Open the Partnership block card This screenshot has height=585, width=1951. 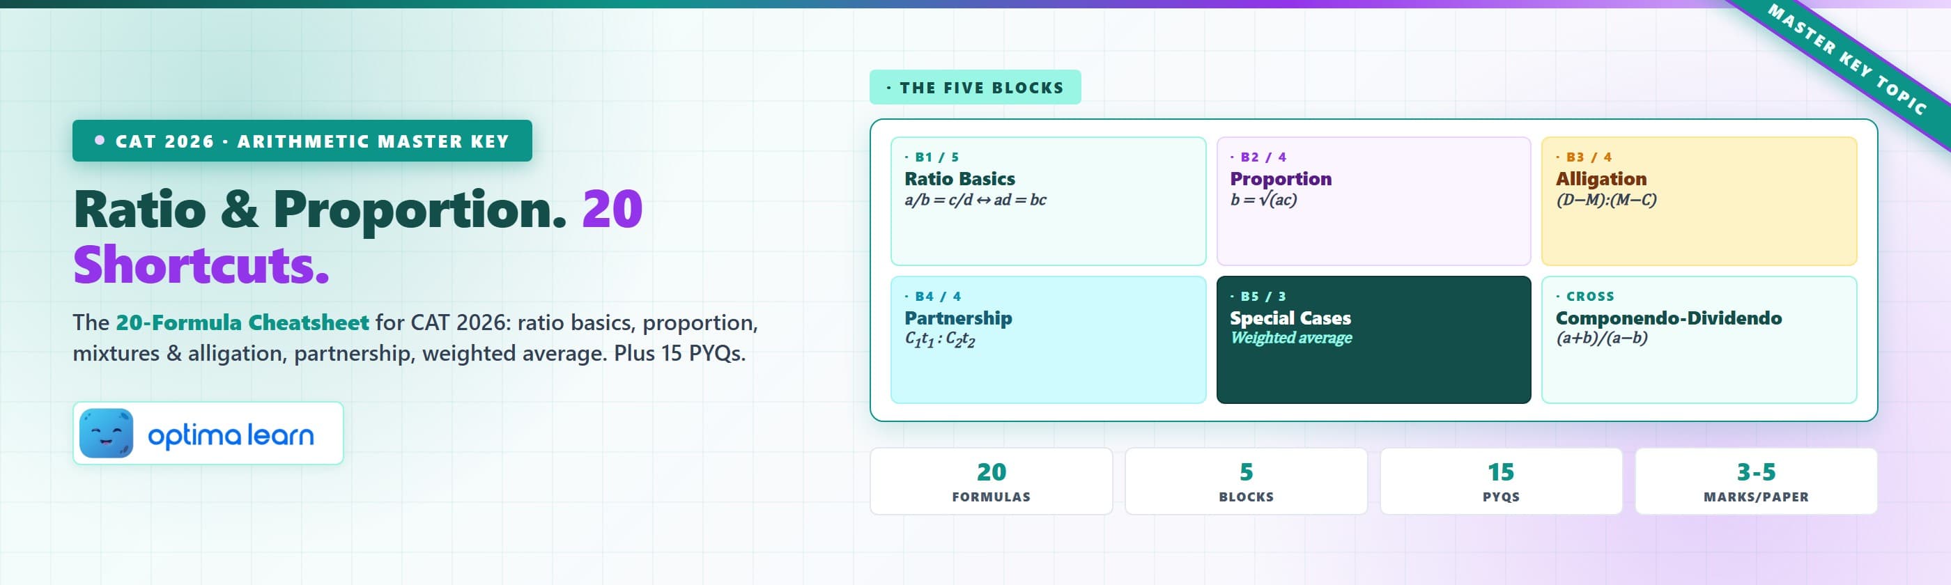click(1048, 340)
